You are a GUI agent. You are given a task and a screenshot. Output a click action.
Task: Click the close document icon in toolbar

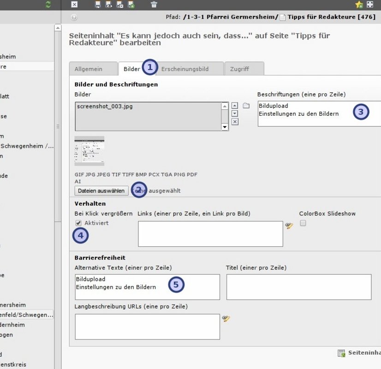coord(74,5)
